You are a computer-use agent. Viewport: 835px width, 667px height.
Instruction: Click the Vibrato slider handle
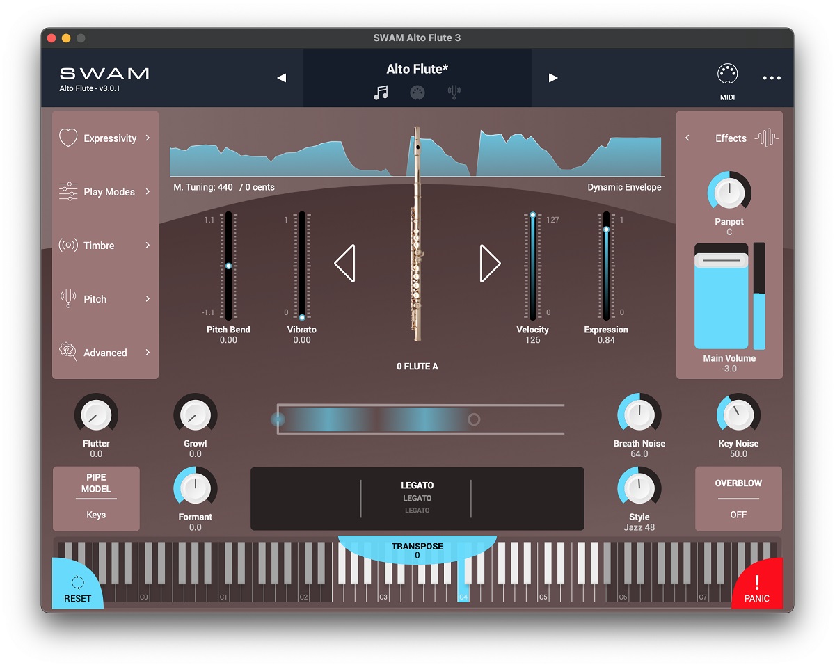tap(302, 317)
